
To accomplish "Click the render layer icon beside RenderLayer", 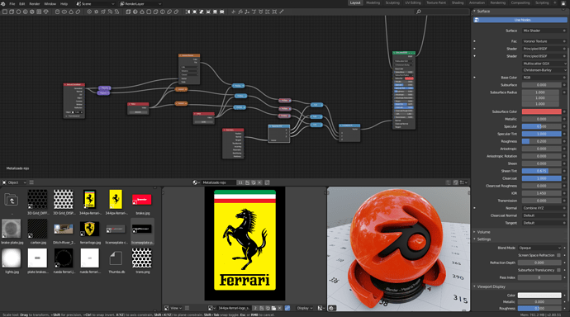I will point(122,3).
